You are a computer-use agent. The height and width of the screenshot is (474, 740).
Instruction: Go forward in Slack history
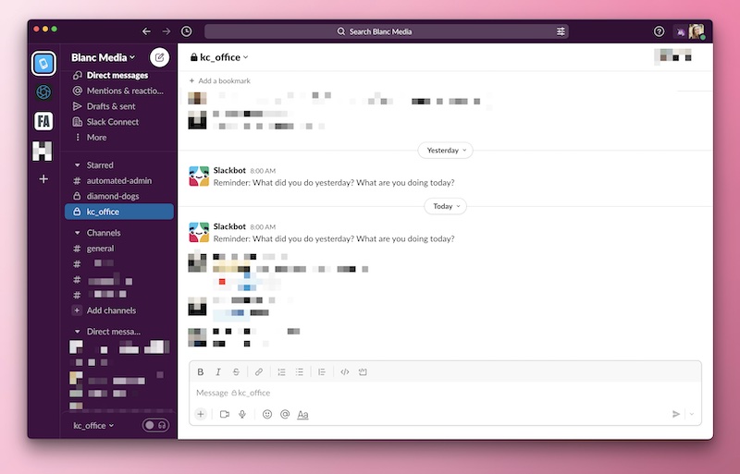pyautogui.click(x=166, y=31)
